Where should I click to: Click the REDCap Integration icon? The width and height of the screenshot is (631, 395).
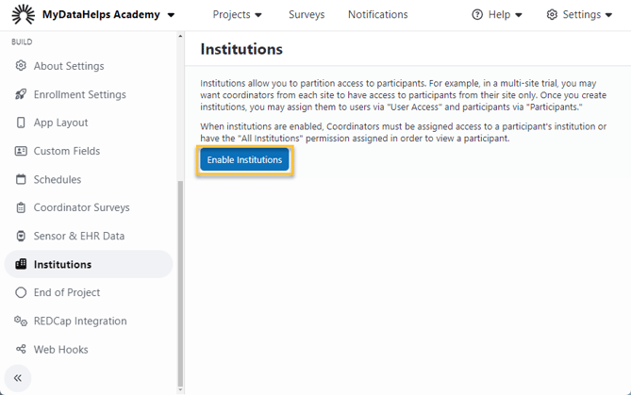pyautogui.click(x=21, y=321)
